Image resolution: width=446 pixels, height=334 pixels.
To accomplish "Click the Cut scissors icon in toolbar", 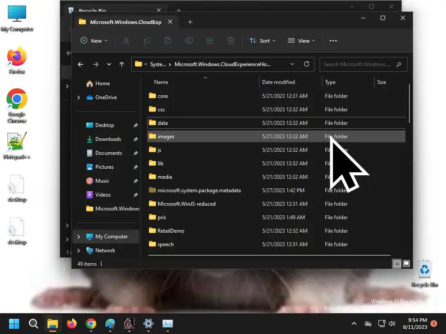I will 126,40.
